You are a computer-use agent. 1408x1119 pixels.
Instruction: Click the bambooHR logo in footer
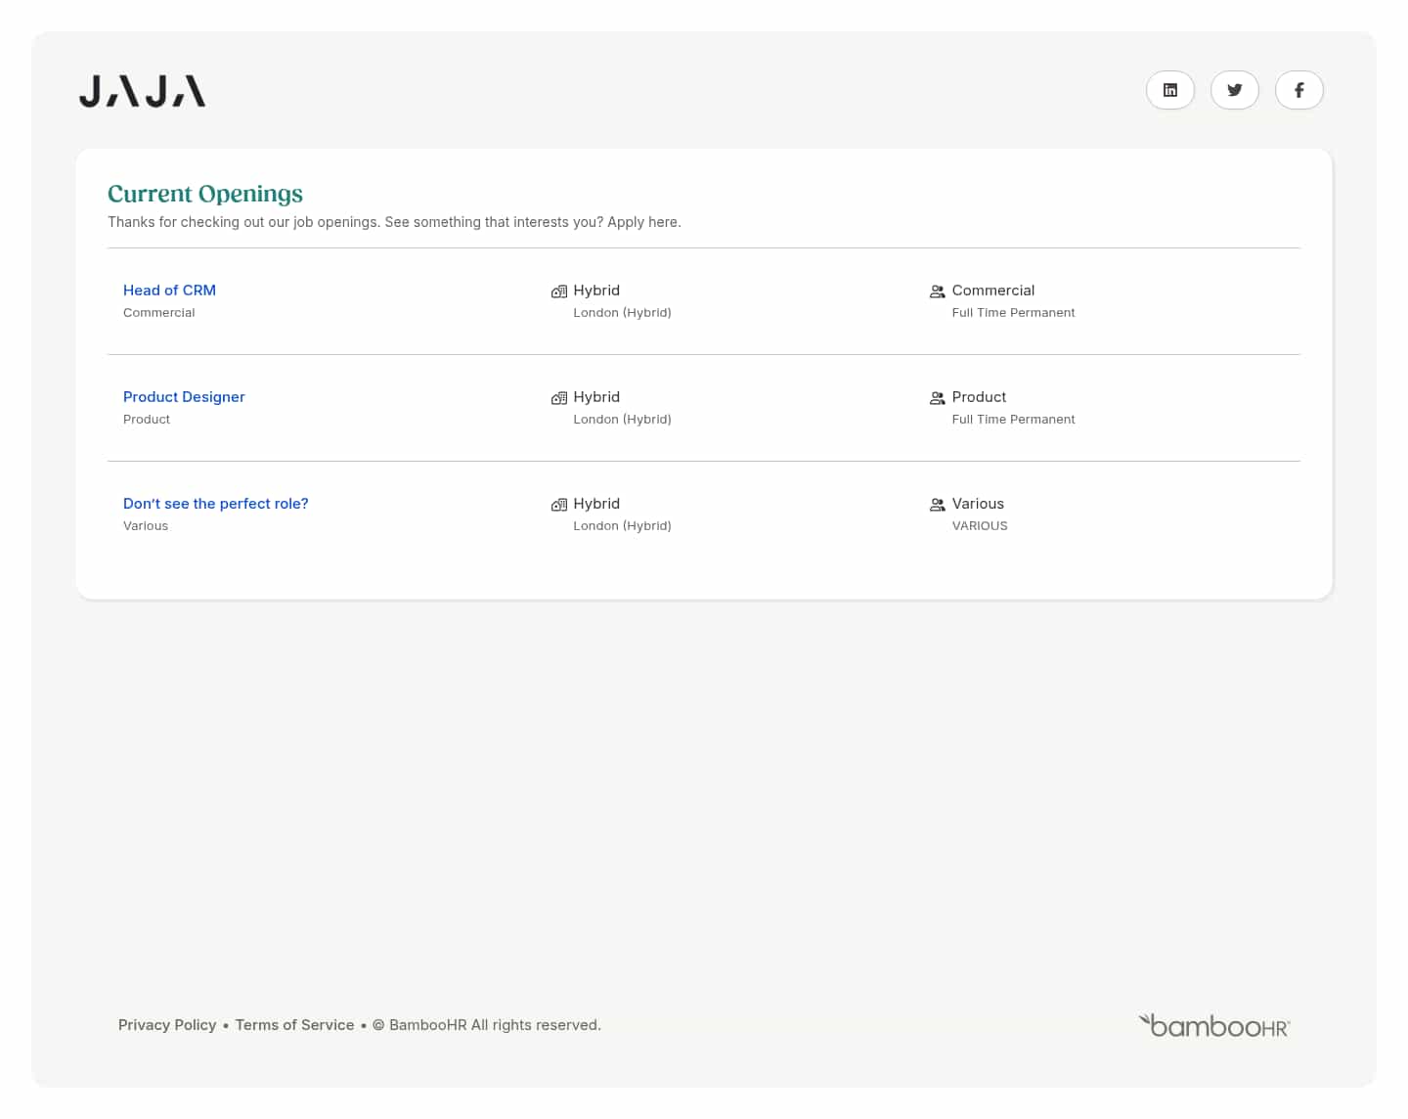pos(1212,1024)
